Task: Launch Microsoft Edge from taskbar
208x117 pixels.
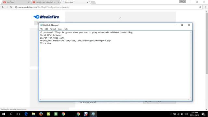Action: pos(26,114)
